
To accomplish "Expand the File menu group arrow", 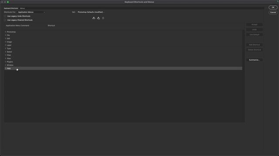I will [x=5, y=35].
